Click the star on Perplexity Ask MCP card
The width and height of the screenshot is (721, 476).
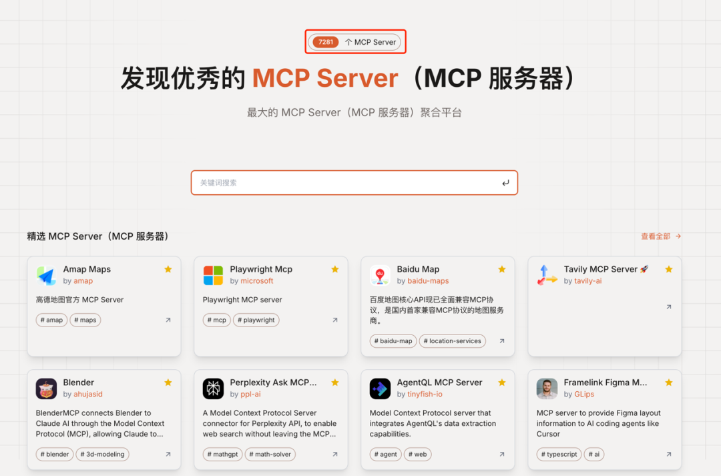pos(335,382)
